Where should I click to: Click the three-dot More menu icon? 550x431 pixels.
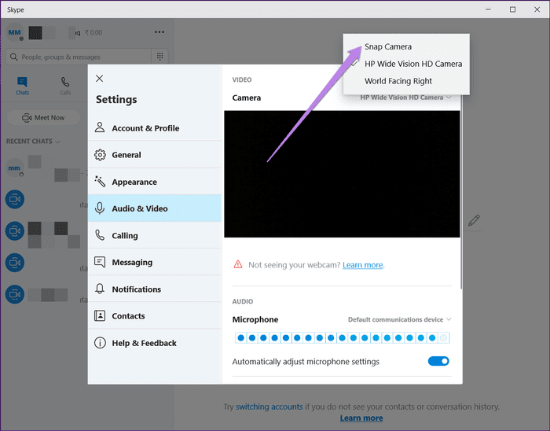tap(159, 32)
